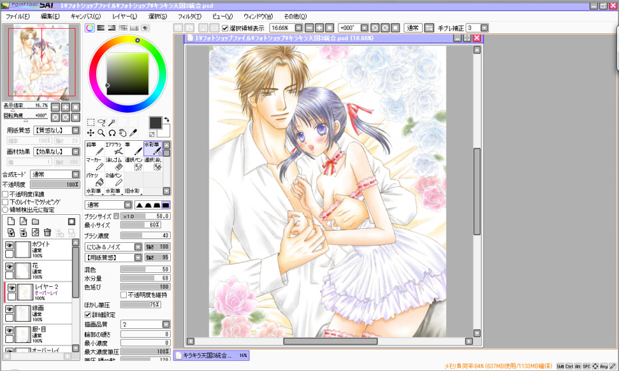Viewport: 619px width, 371px height.
Task: Choose the 選択ペン selection pen
Action: pyautogui.click(x=133, y=164)
